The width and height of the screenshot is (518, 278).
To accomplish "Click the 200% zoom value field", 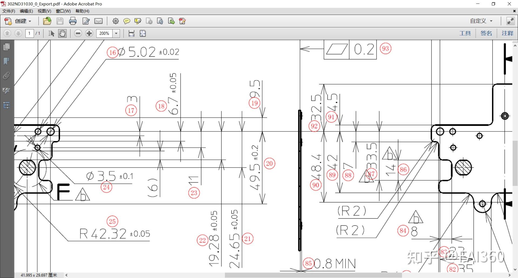I will (104, 33).
